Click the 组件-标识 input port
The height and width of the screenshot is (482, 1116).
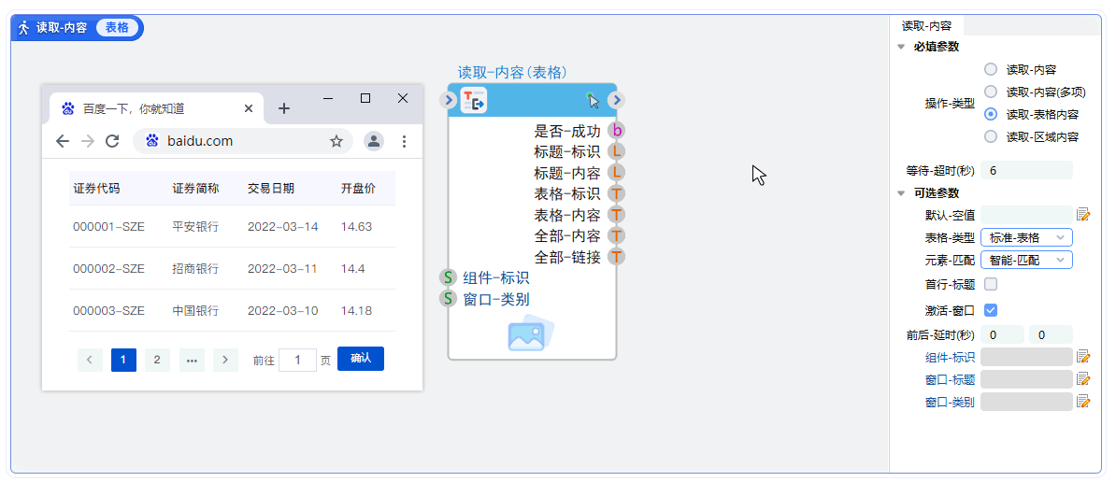[x=448, y=277]
